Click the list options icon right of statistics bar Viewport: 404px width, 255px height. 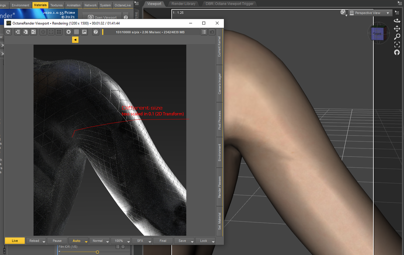[204, 32]
